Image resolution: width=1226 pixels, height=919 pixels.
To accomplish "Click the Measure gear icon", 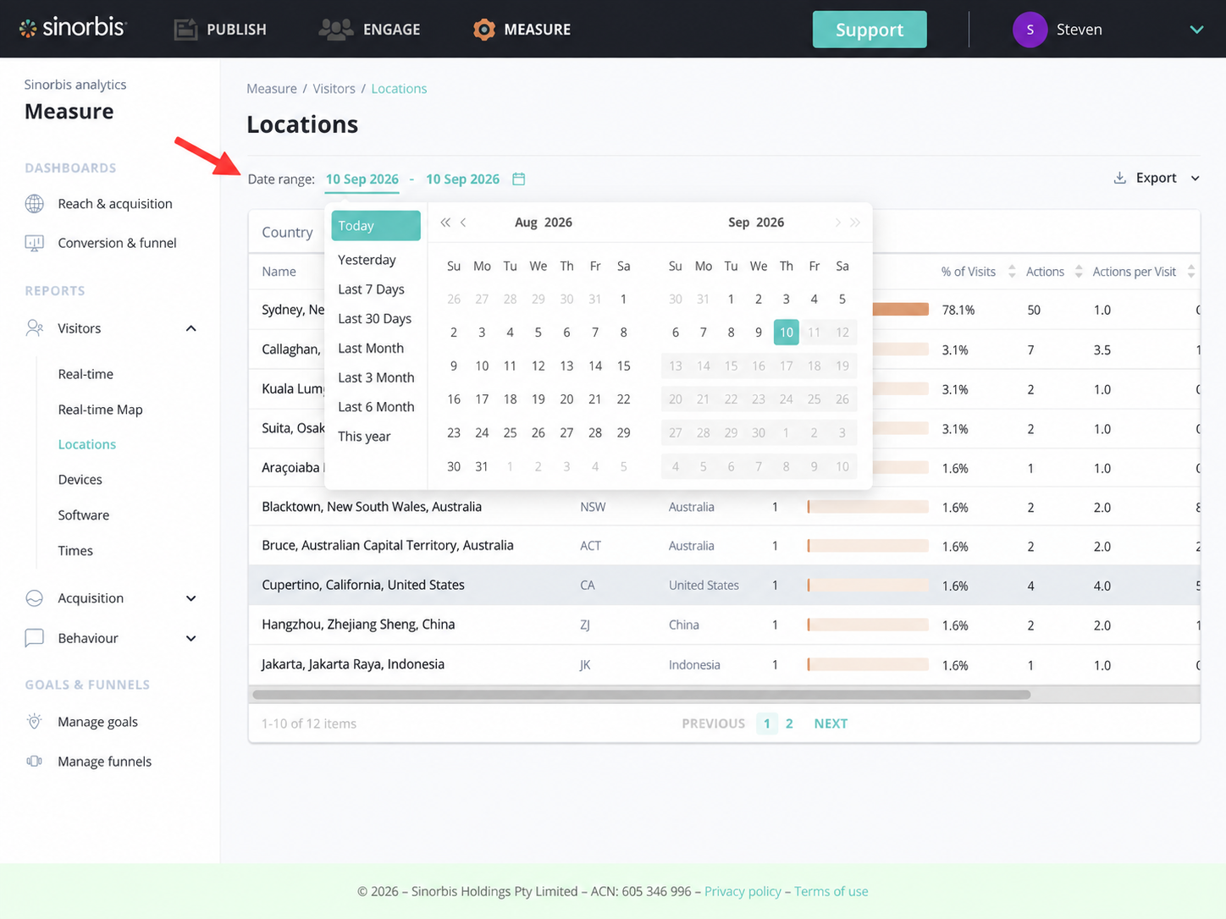I will (x=483, y=30).
